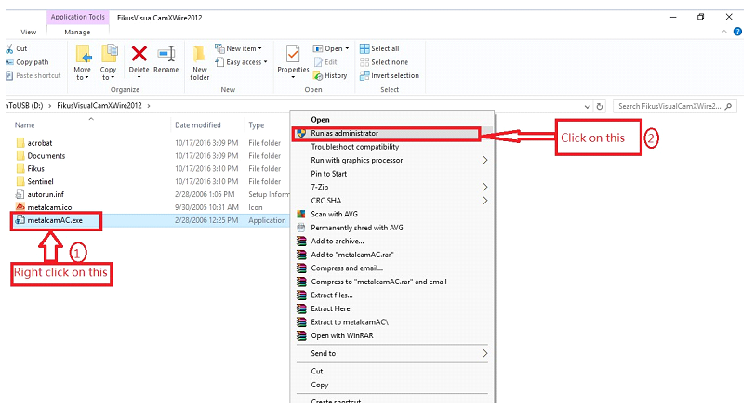Viewport: 755px width, 406px height.
Task: Click the Rename icon
Action: (166, 53)
